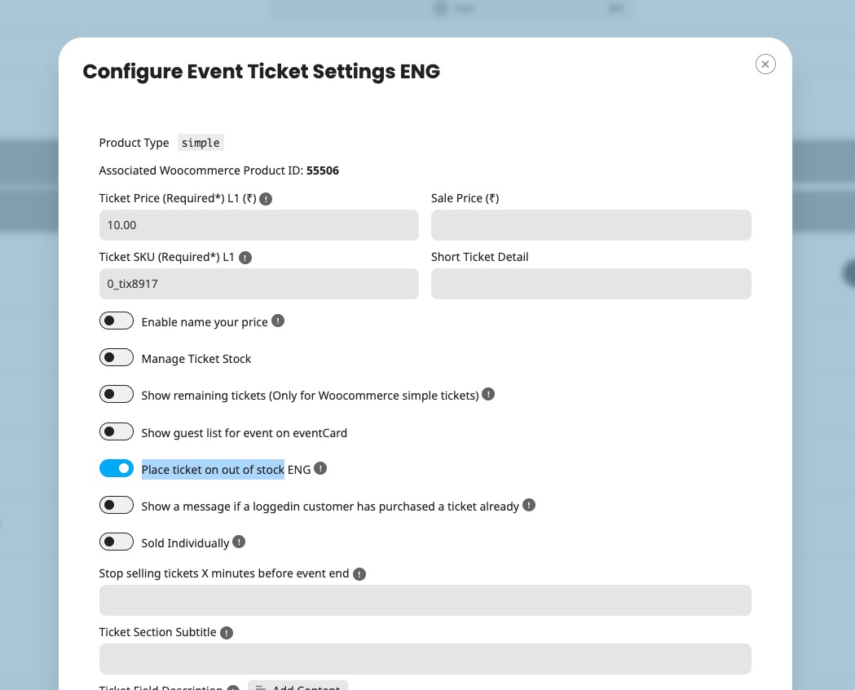Turn on Manage Ticket Stock switch
855x690 pixels.
point(116,357)
